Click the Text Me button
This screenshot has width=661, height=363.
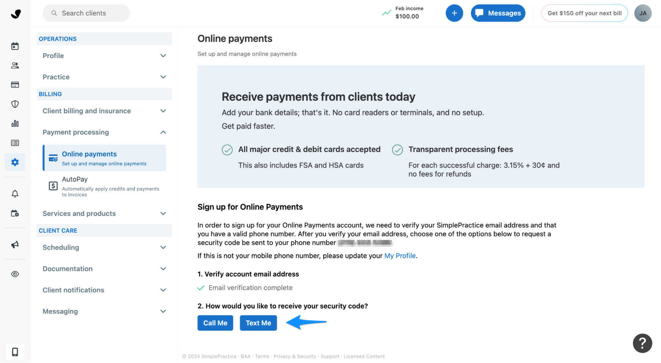tap(258, 323)
